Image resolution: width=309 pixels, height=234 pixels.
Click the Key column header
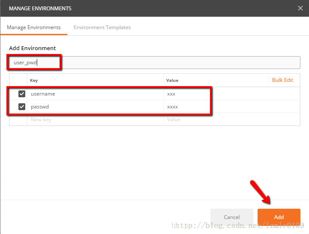pyautogui.click(x=34, y=81)
